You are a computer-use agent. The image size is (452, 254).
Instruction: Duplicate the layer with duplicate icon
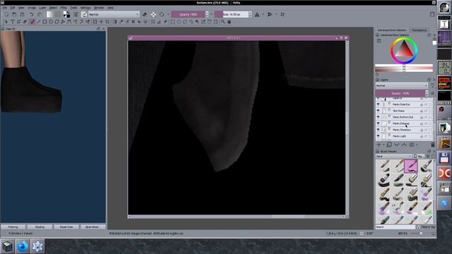tap(389, 145)
